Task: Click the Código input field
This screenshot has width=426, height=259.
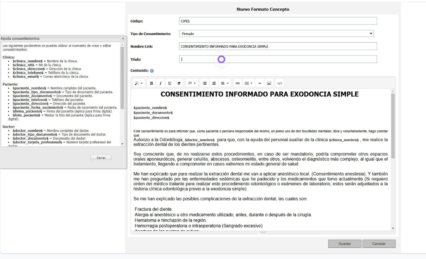Action: (278, 21)
